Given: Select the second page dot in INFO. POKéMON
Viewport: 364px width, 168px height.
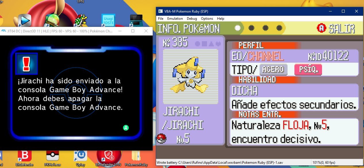Looking at the screenshot, I should (x=251, y=28).
